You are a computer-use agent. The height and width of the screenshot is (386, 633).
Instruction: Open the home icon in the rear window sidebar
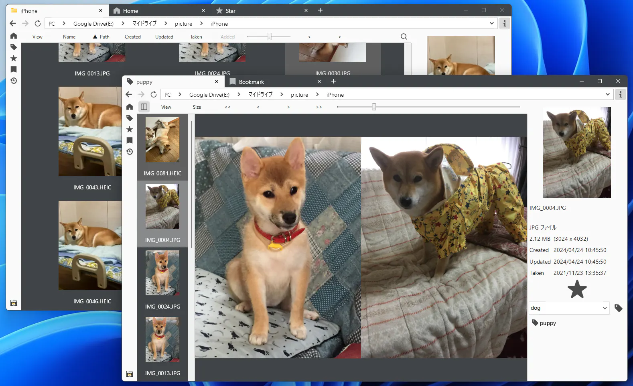[14, 36]
